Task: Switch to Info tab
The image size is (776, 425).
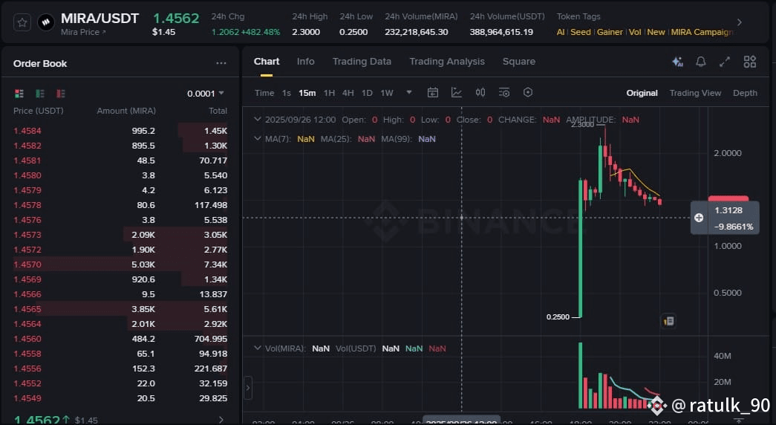Action: [x=305, y=62]
